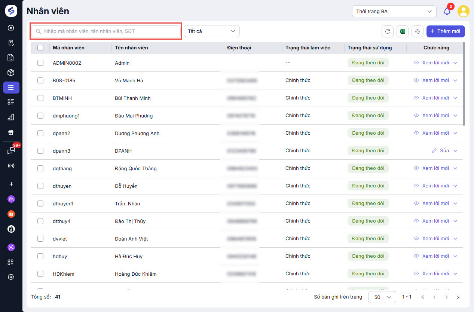Select all employees with header checkbox
The width and height of the screenshot is (474, 312).
(x=40, y=48)
